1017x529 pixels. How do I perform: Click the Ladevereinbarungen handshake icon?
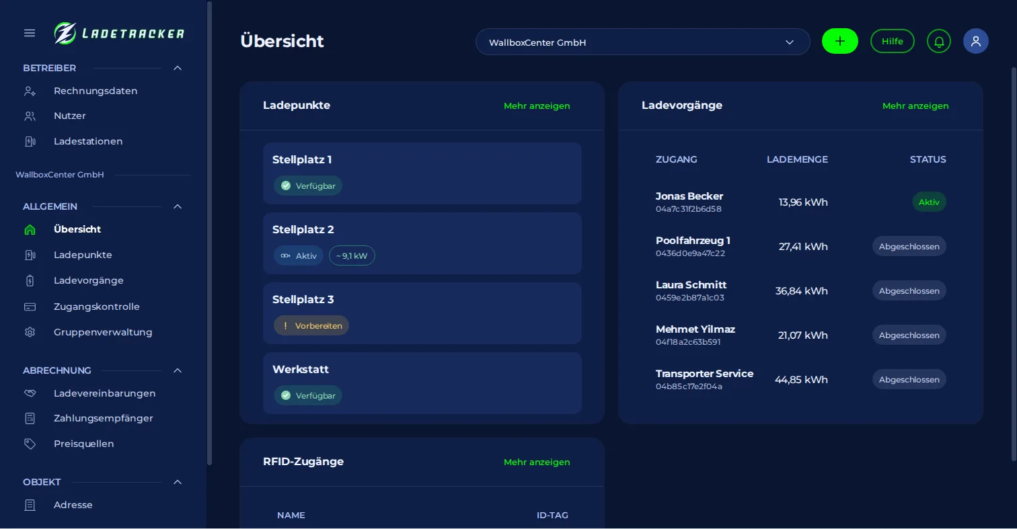click(x=30, y=393)
